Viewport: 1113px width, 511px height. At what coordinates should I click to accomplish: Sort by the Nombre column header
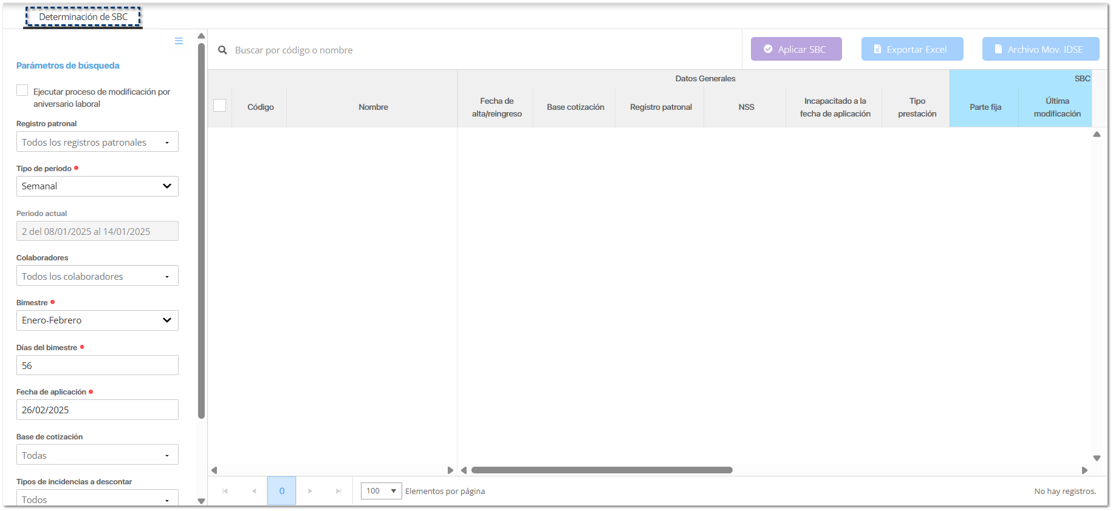pos(373,107)
